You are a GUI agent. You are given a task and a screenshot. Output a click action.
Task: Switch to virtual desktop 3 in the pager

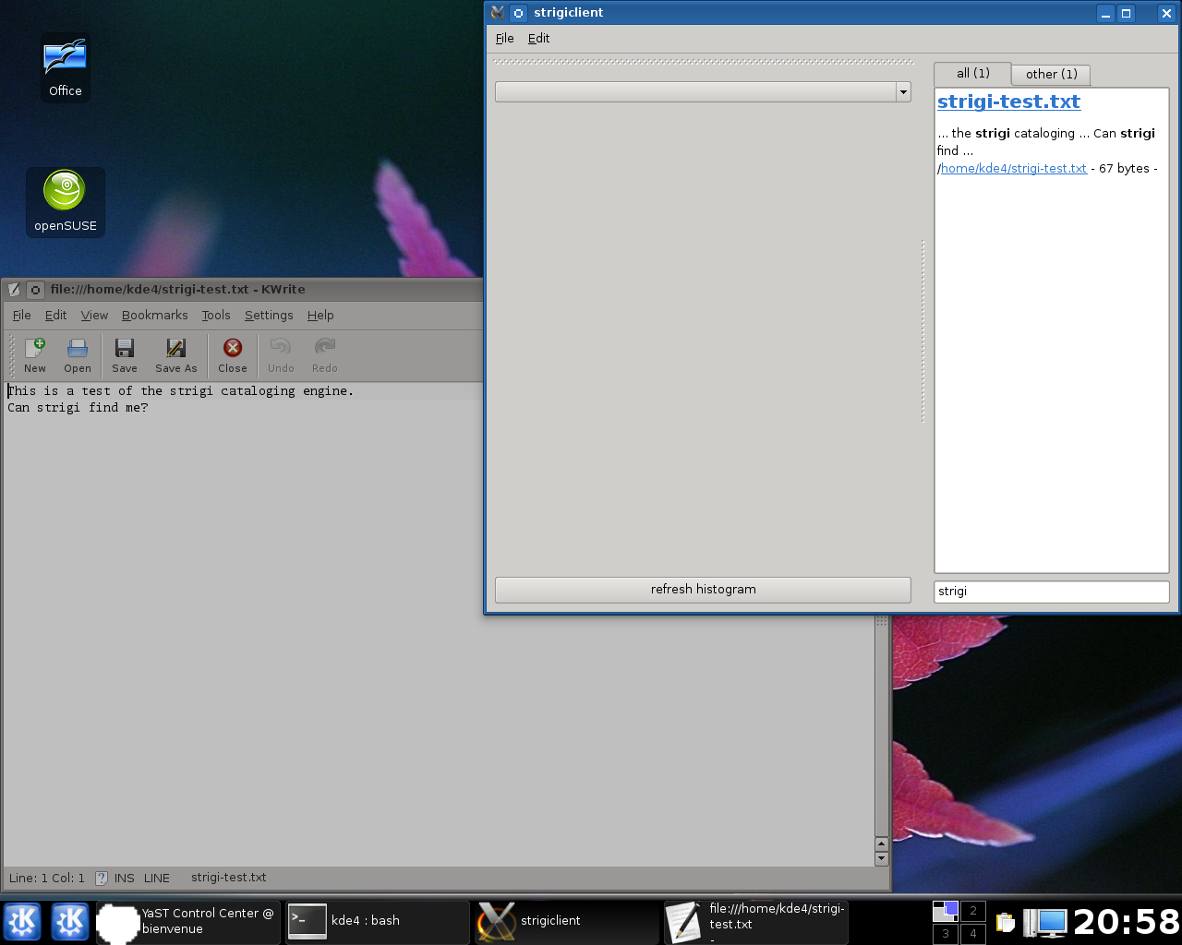coord(946,934)
